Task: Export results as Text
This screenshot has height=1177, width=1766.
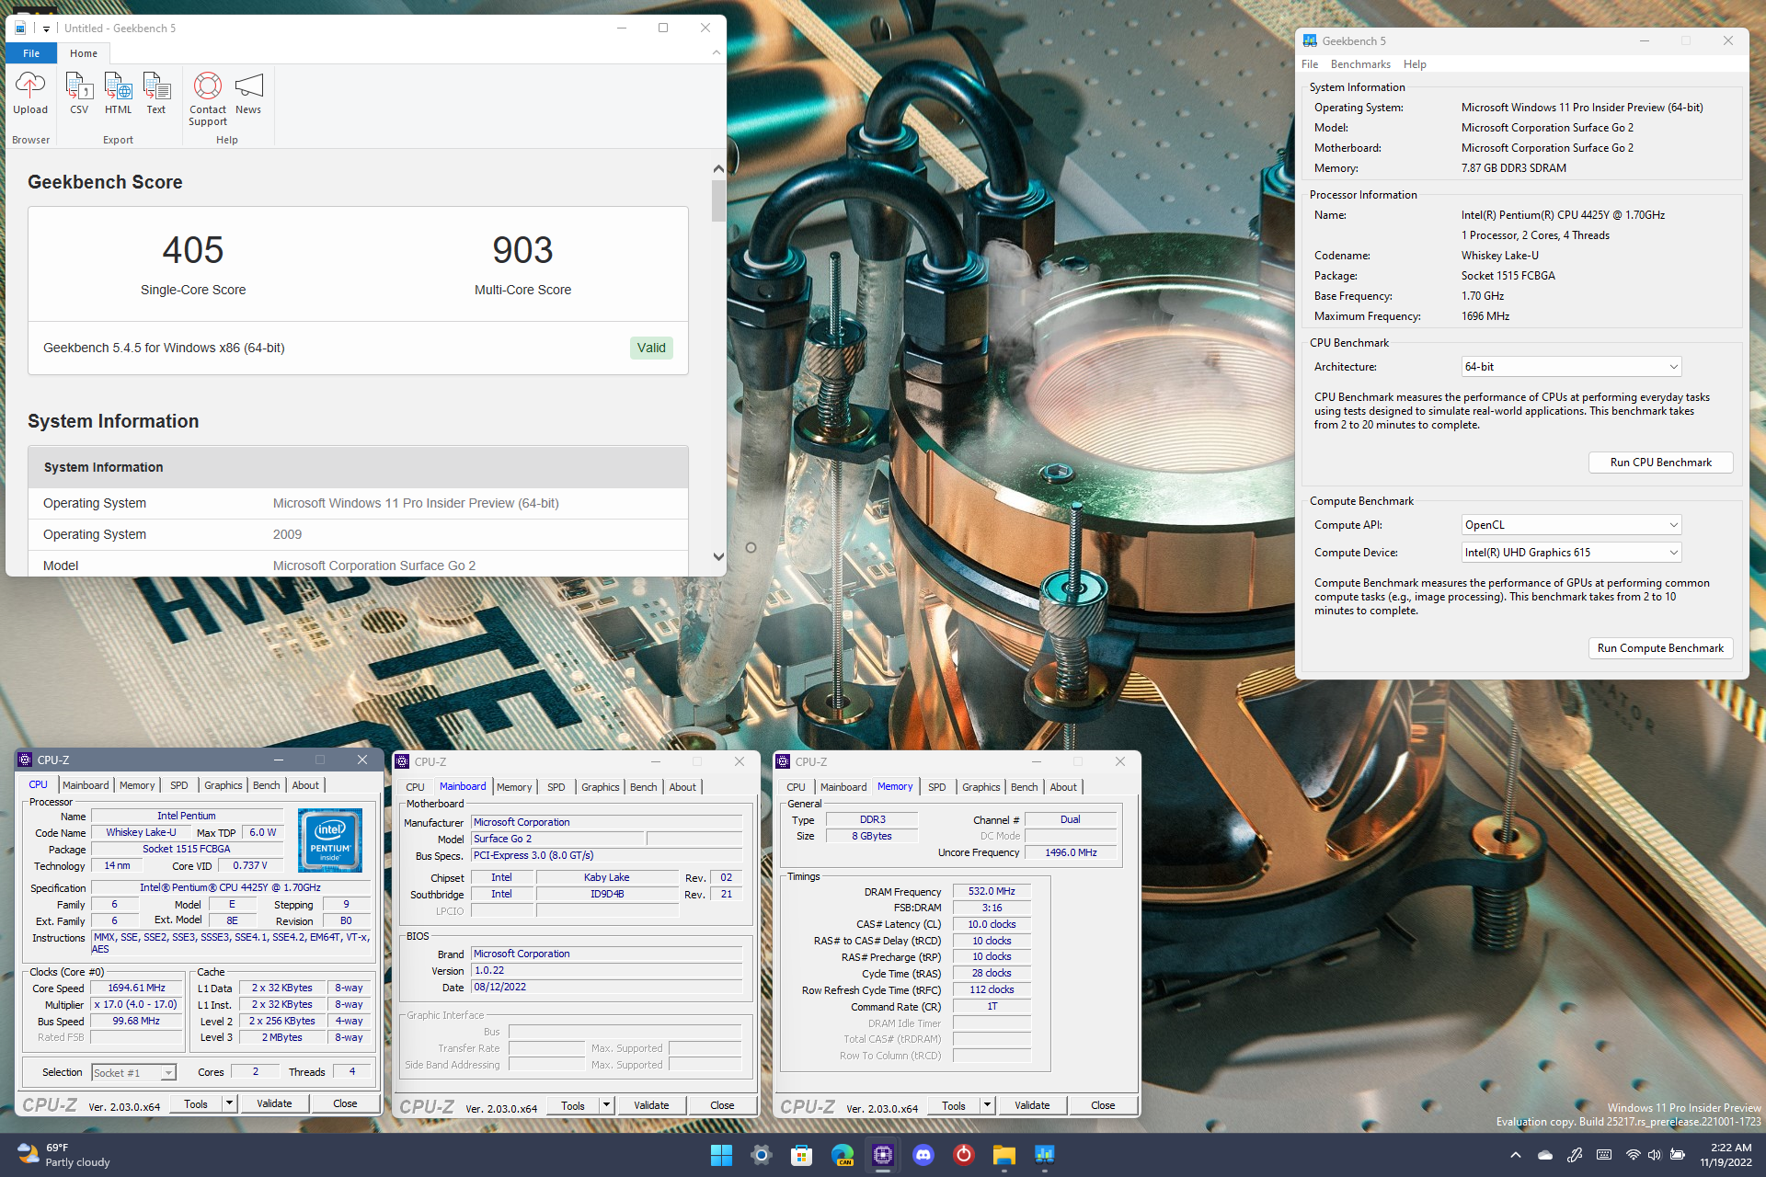Action: [x=156, y=94]
